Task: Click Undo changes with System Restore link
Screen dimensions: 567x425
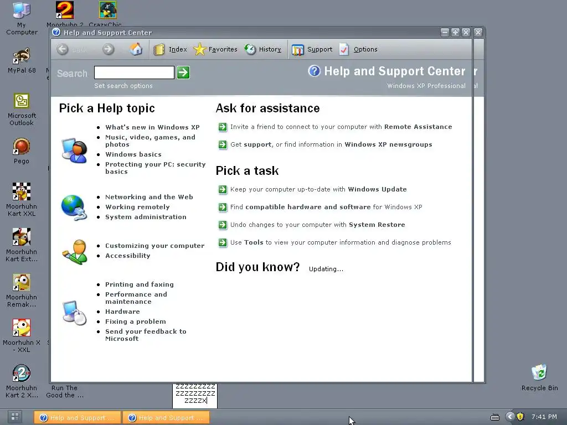Action: [x=317, y=225]
